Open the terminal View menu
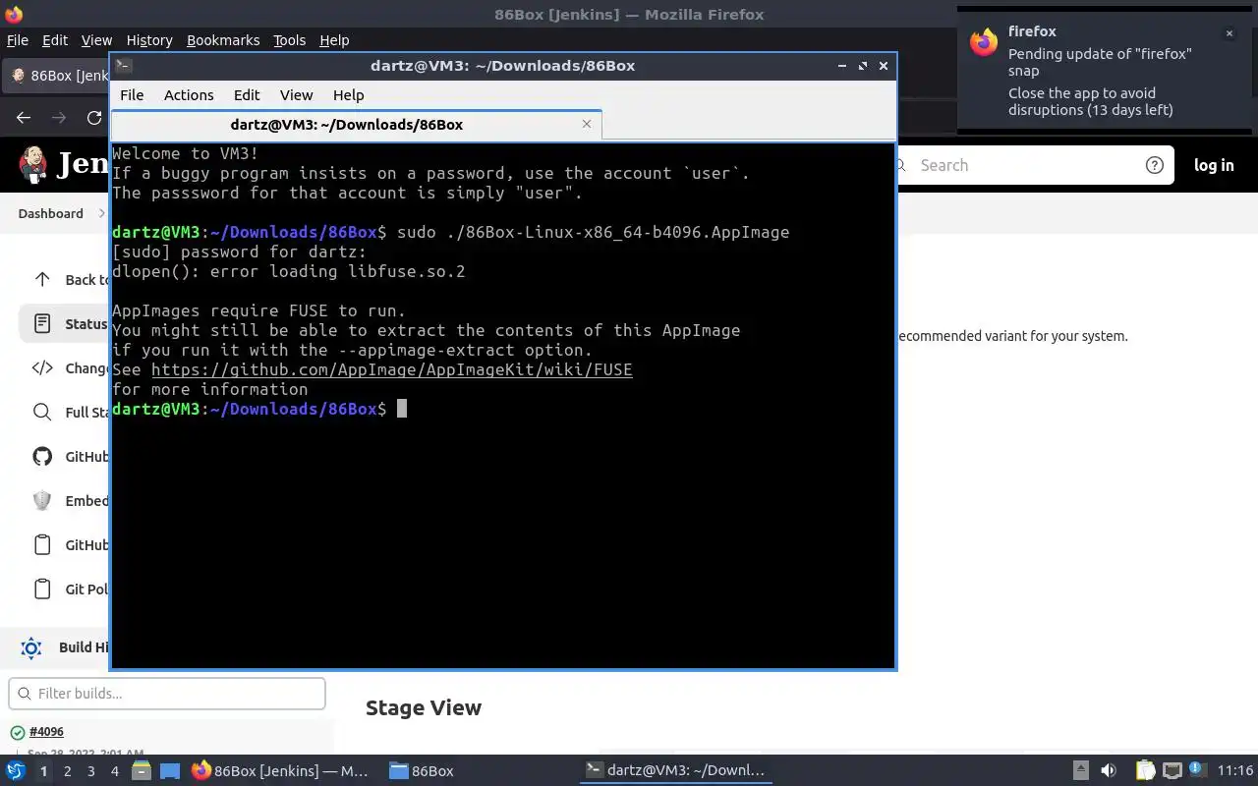Viewport: 1258px width, 786px height. pos(296,95)
